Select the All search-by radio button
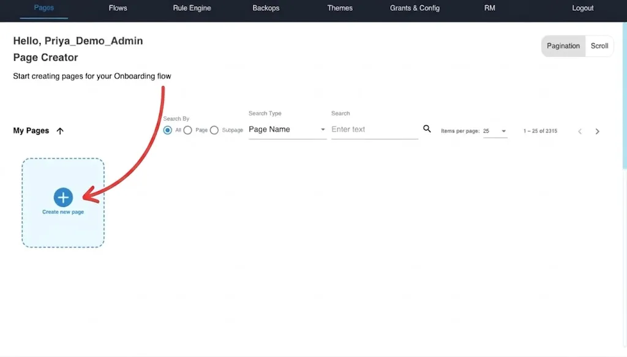627x357 pixels. tap(168, 130)
